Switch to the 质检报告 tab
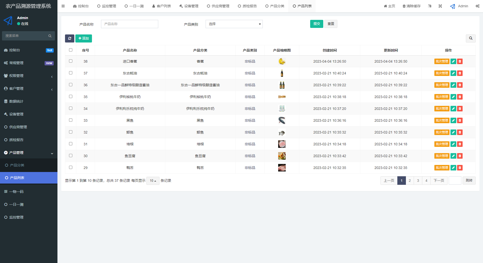This screenshot has height=263, width=483. point(247,6)
